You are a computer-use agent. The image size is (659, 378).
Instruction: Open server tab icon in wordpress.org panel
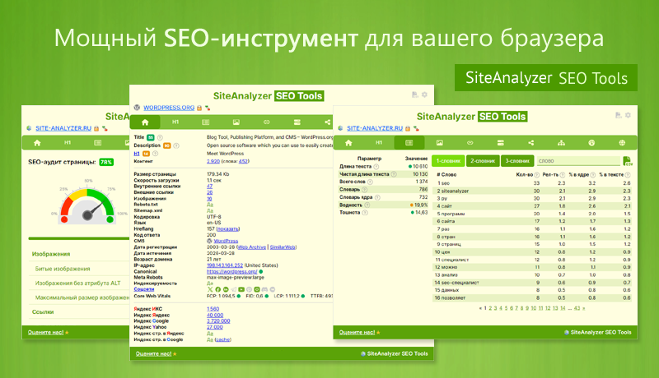(x=297, y=122)
